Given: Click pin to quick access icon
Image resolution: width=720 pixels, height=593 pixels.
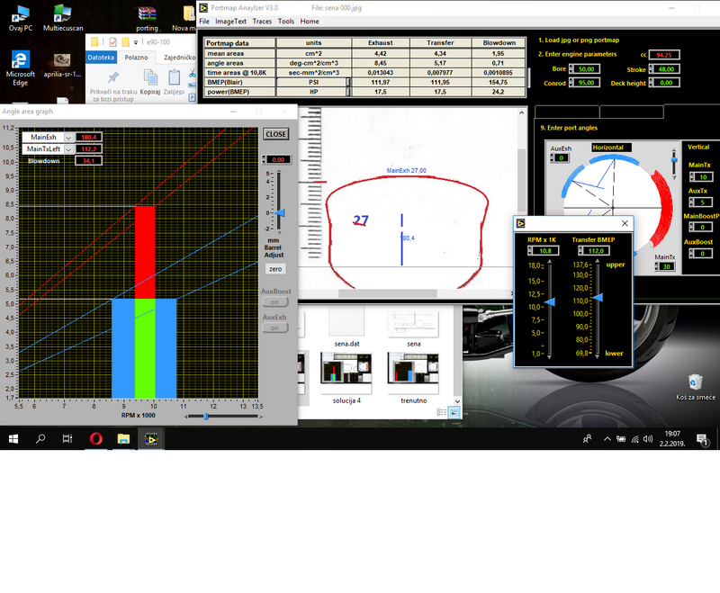Looking at the screenshot, I should 113,77.
